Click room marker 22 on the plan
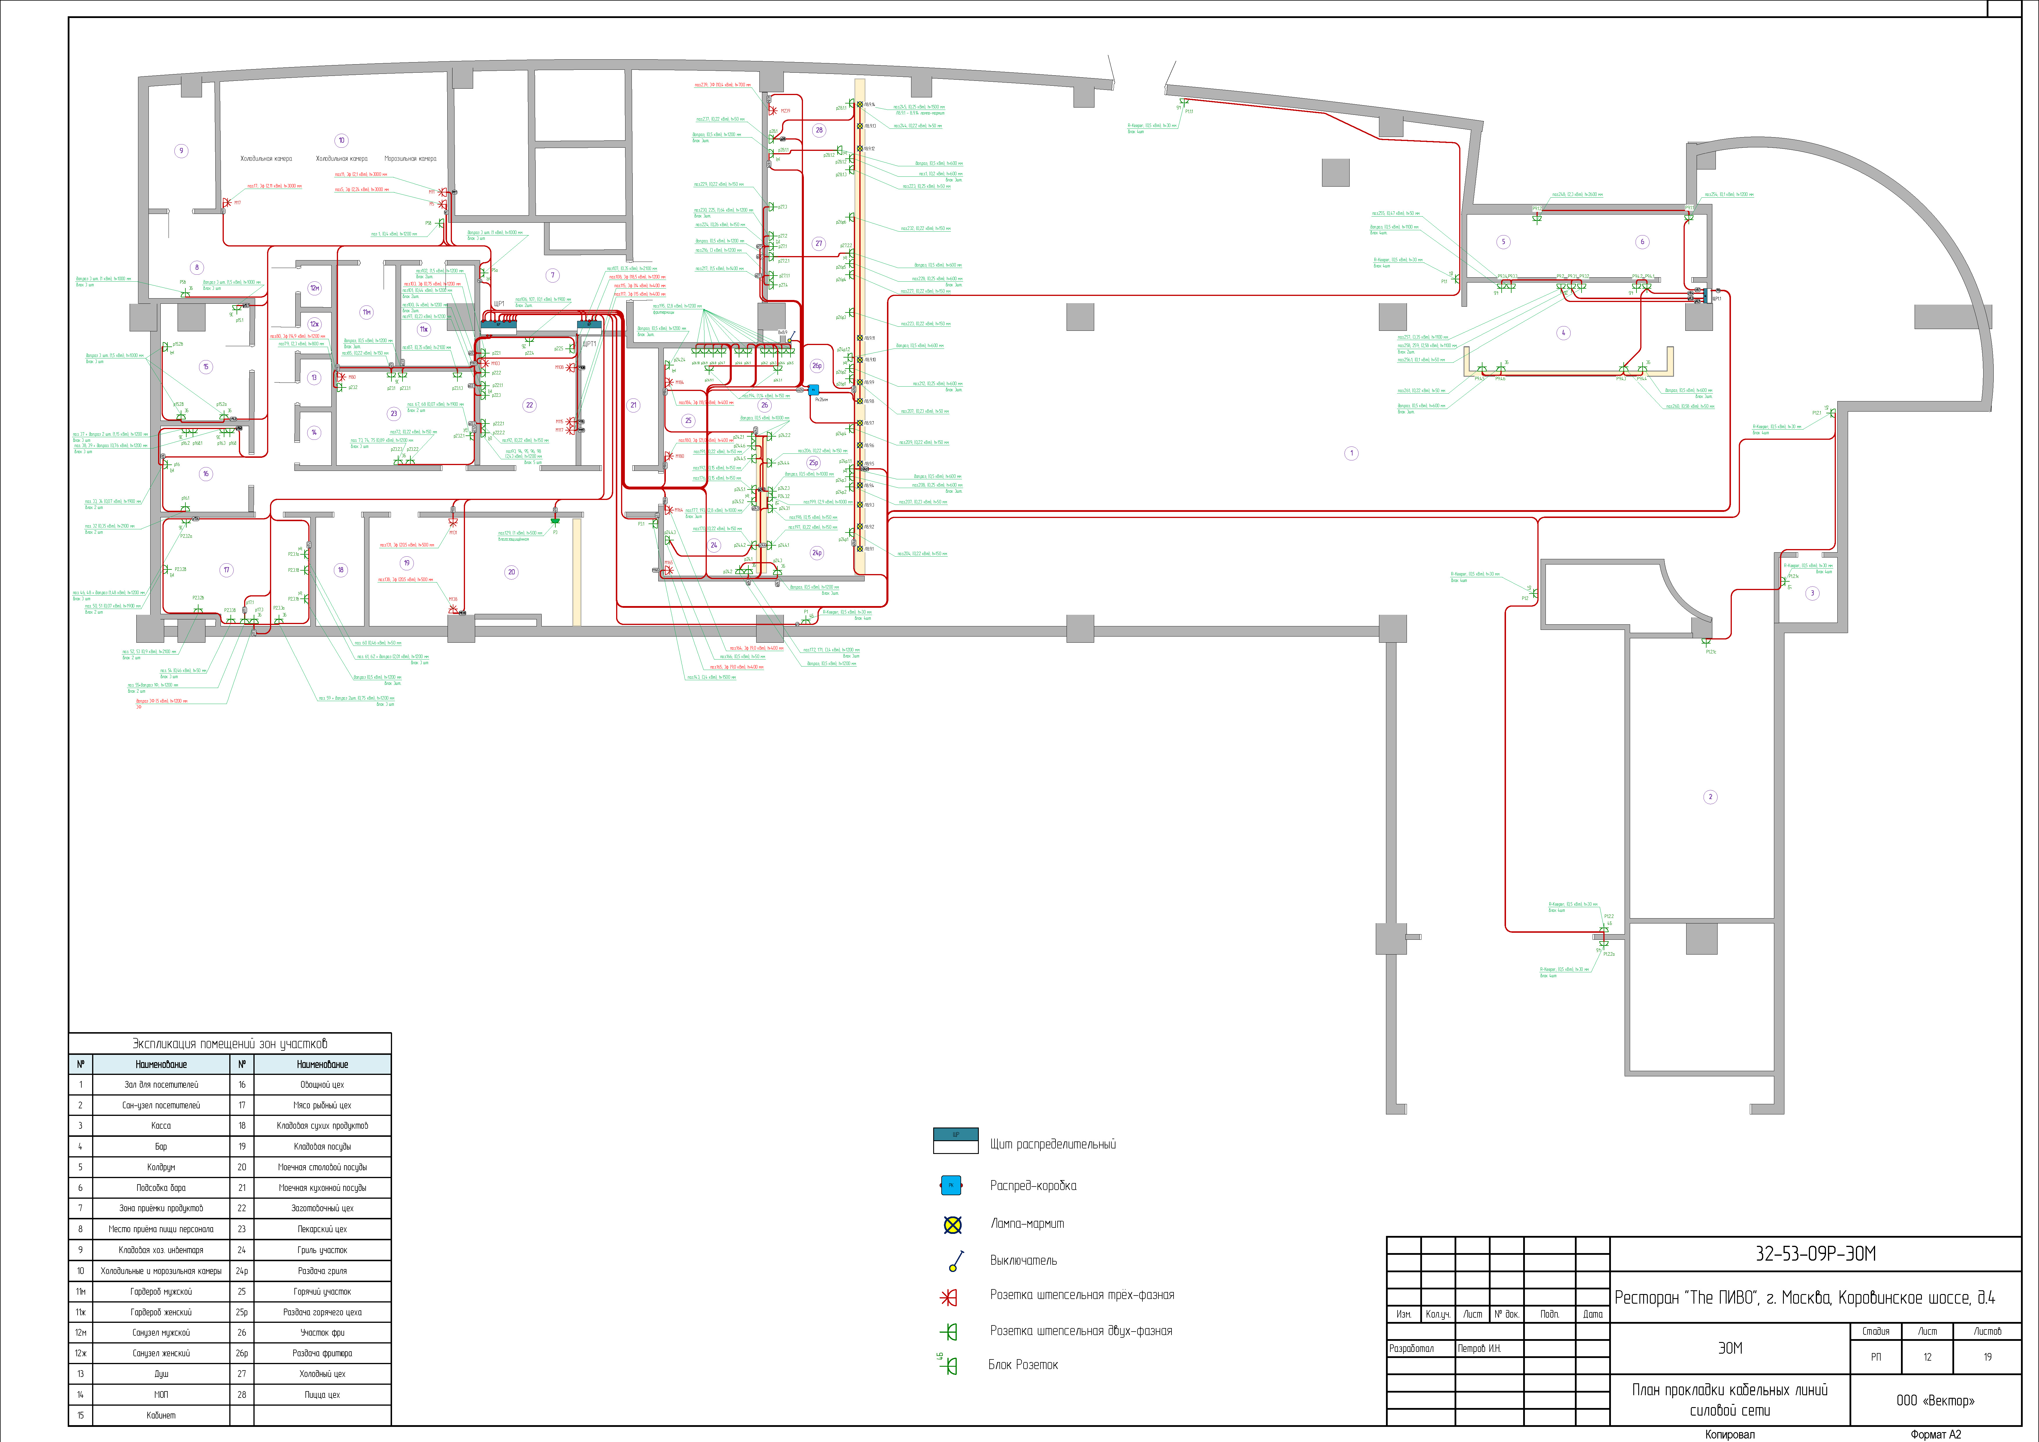 529,405
